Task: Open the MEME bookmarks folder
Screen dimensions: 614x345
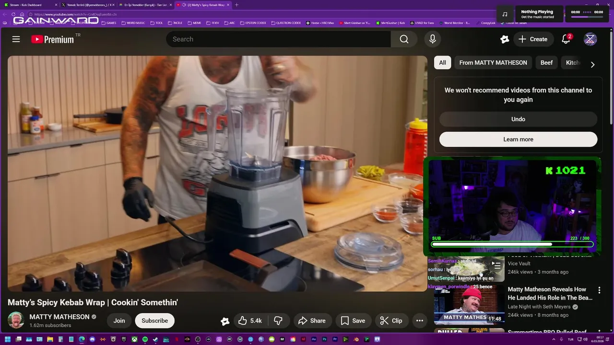Action: (x=194, y=23)
